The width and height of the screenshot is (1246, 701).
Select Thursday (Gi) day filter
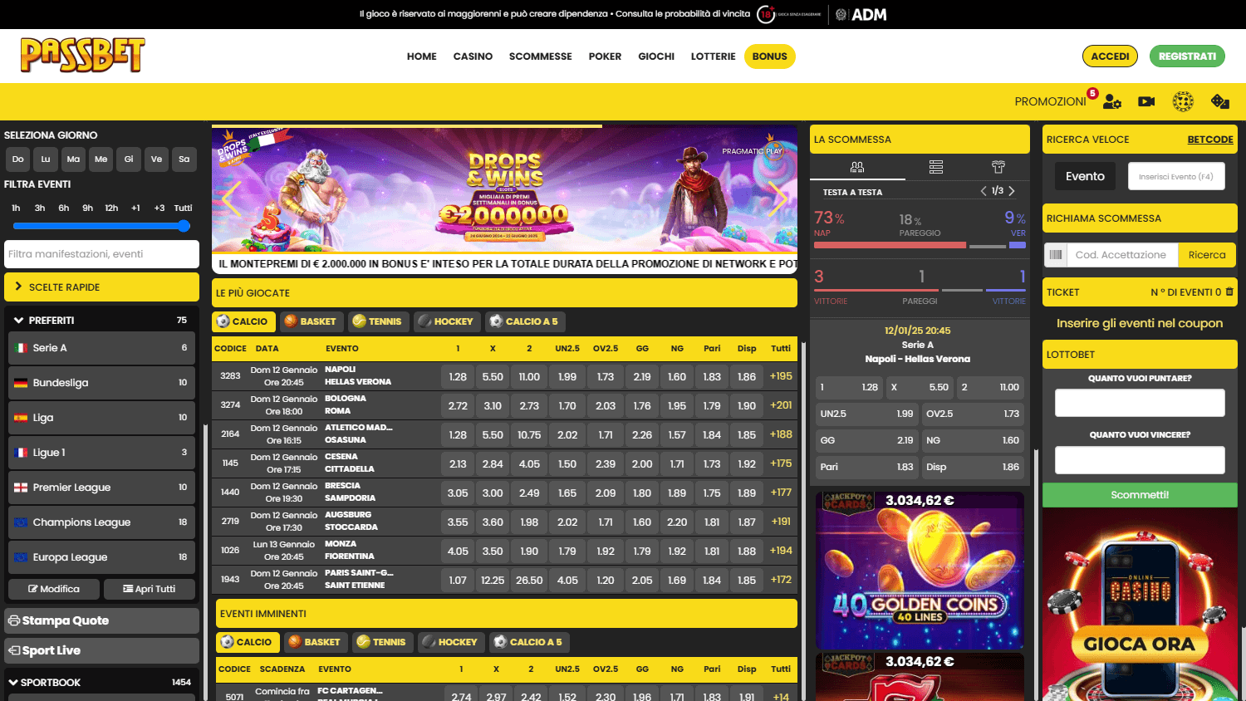click(129, 159)
